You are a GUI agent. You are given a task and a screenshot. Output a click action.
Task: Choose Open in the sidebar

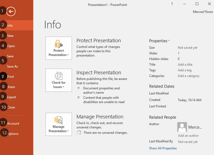coord(16,46)
